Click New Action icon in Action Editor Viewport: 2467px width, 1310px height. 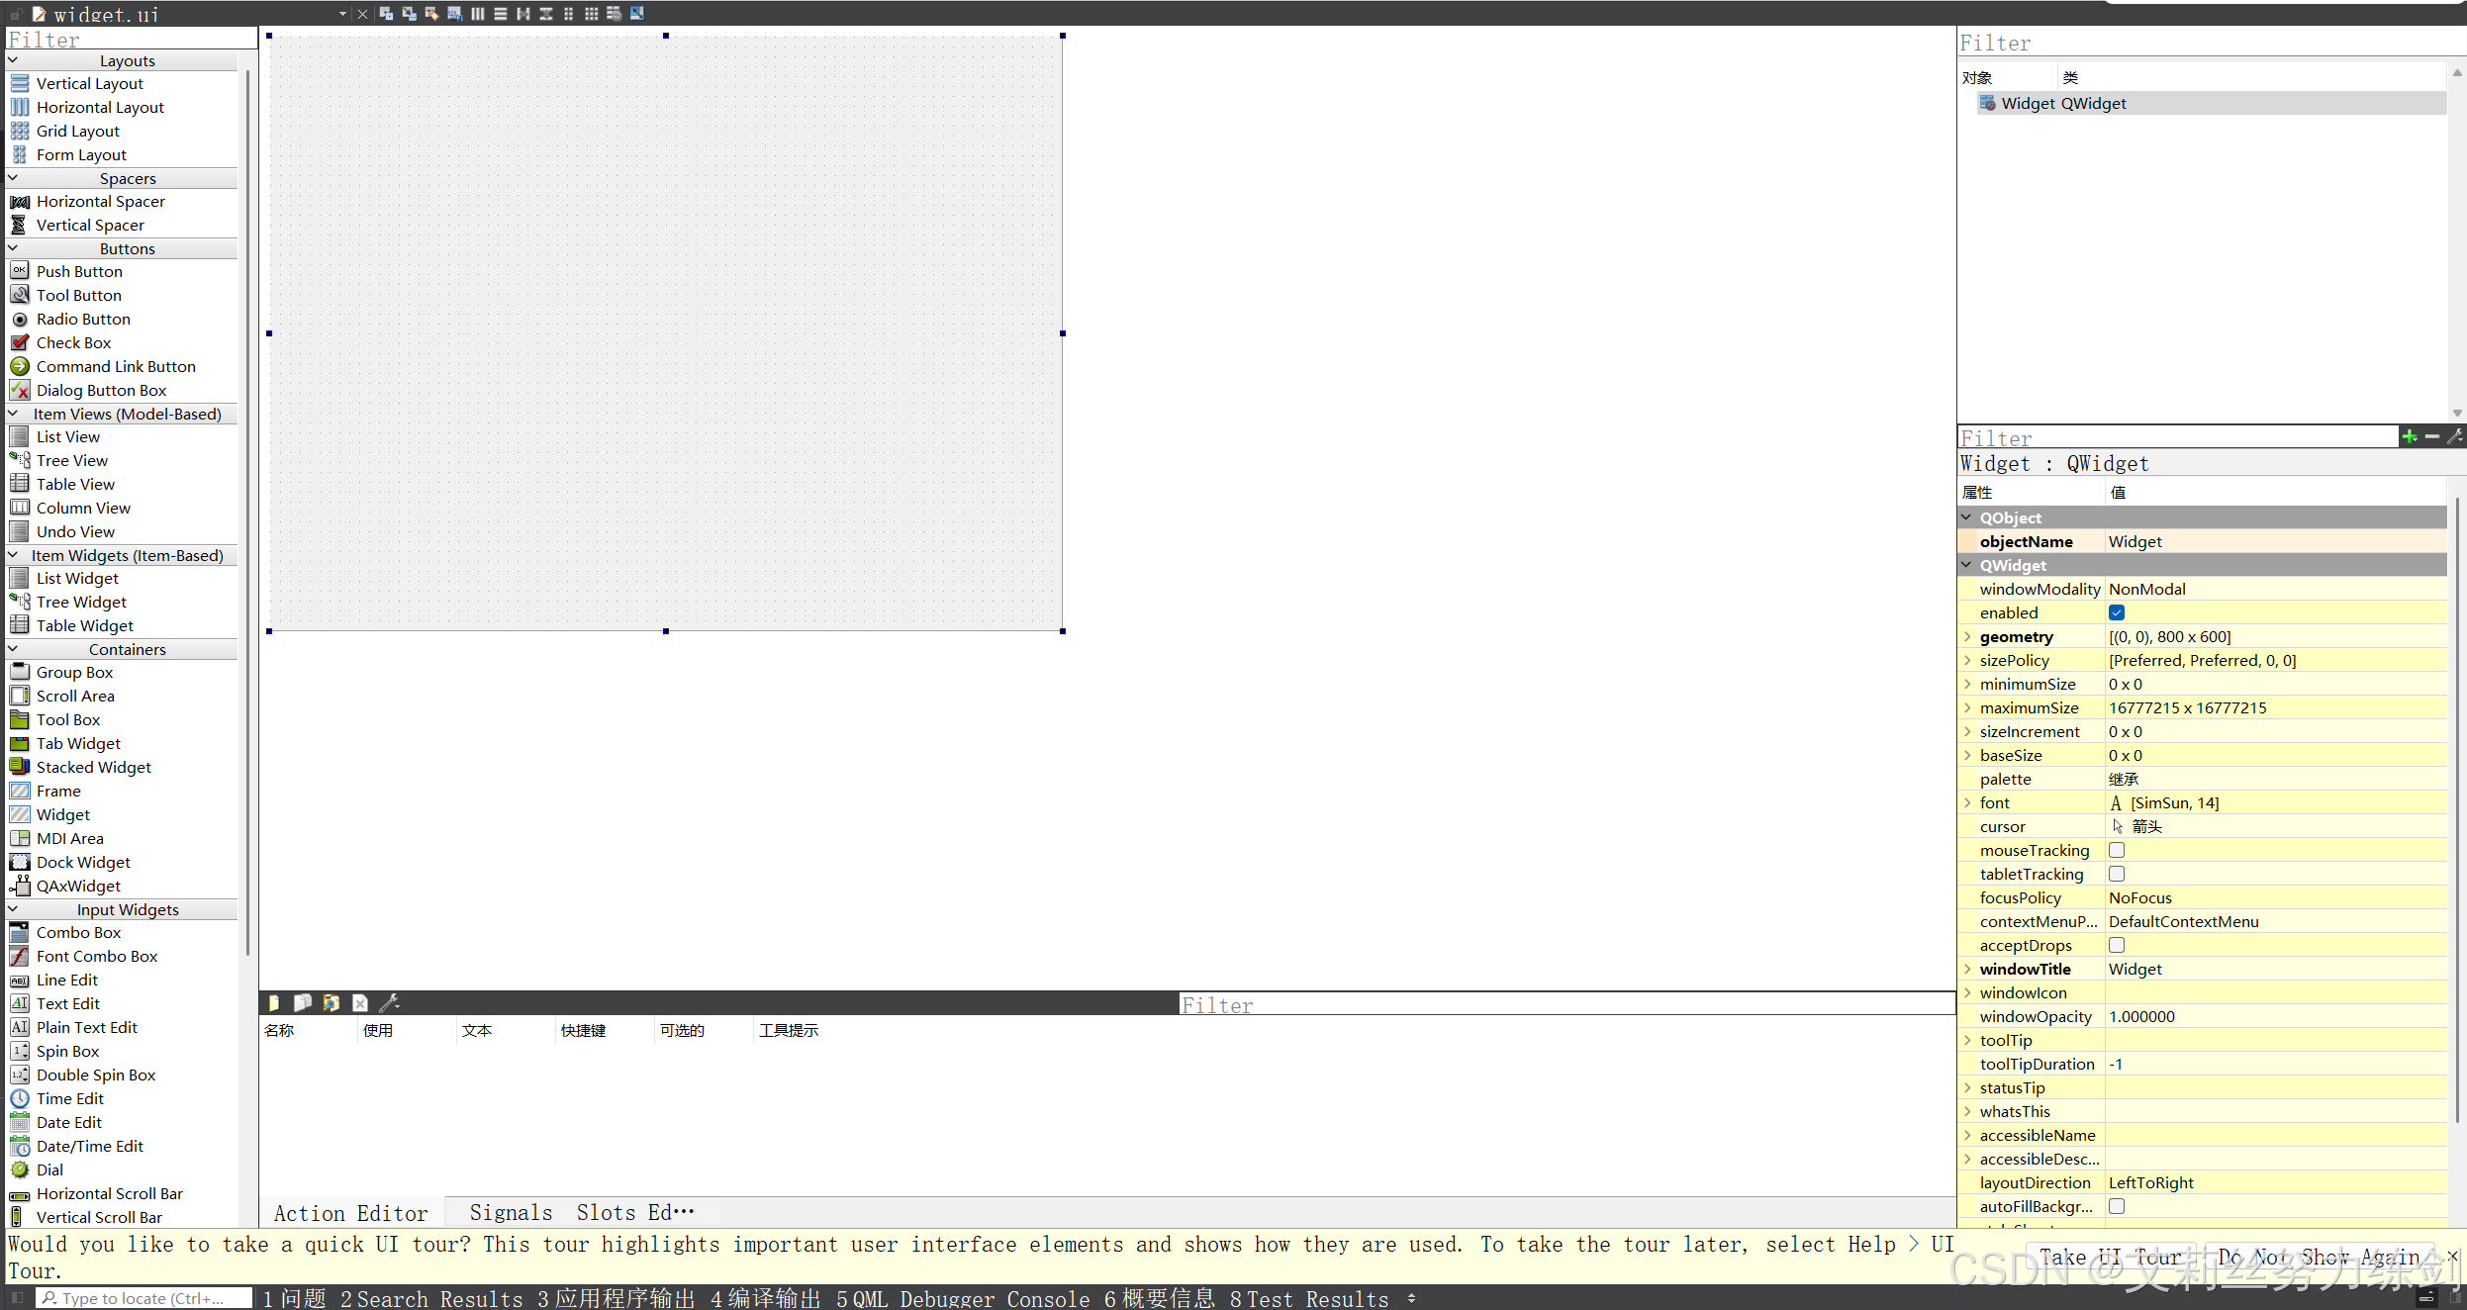tap(274, 1003)
